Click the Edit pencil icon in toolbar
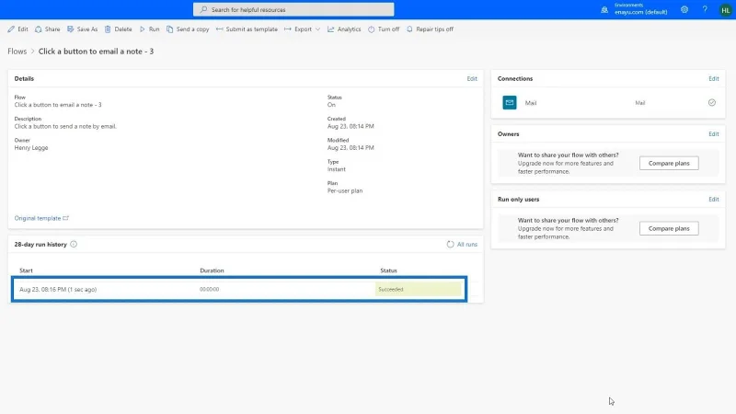This screenshot has height=414, width=736. tap(11, 29)
